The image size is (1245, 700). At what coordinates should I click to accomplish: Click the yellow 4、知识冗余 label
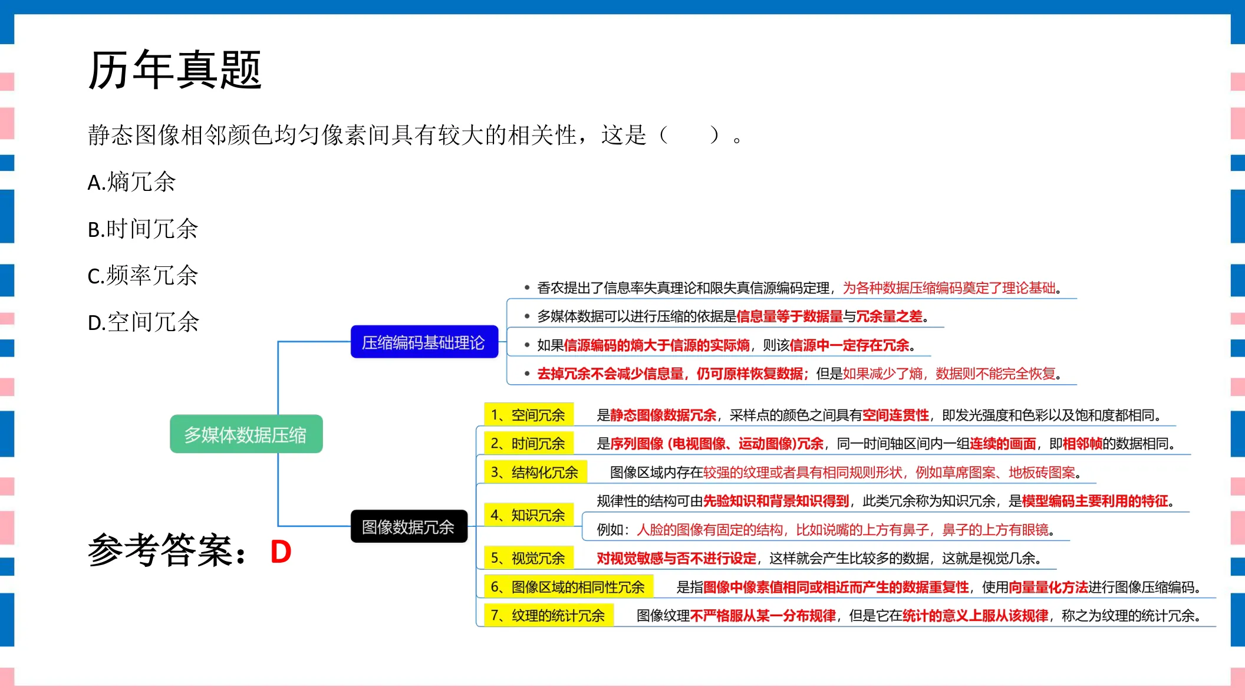click(529, 515)
